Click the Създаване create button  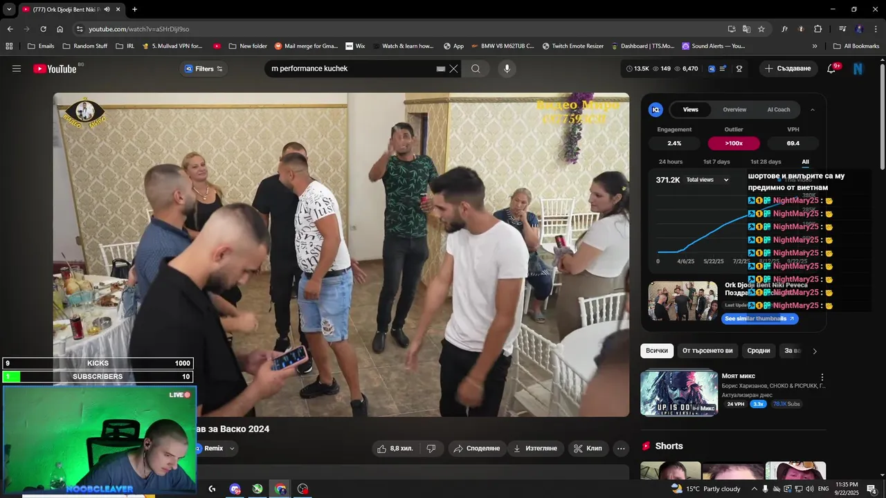click(x=788, y=68)
